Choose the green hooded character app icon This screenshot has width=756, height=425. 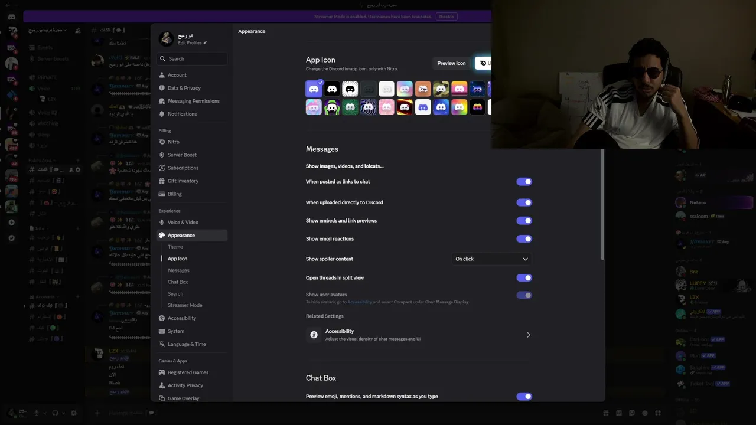332,107
